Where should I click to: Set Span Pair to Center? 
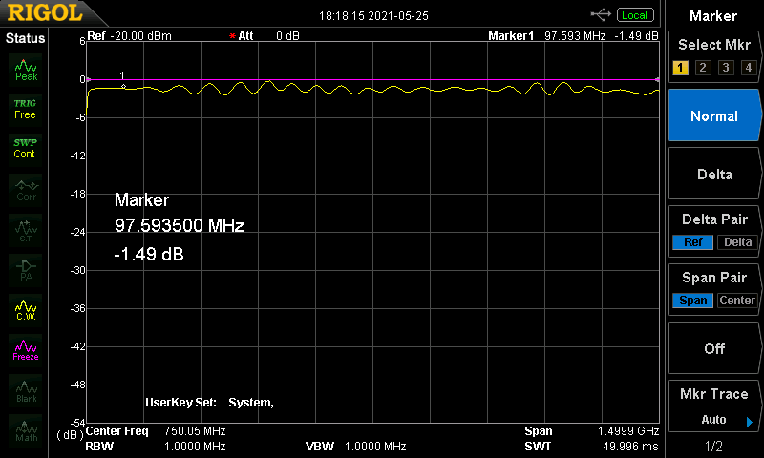(x=737, y=301)
